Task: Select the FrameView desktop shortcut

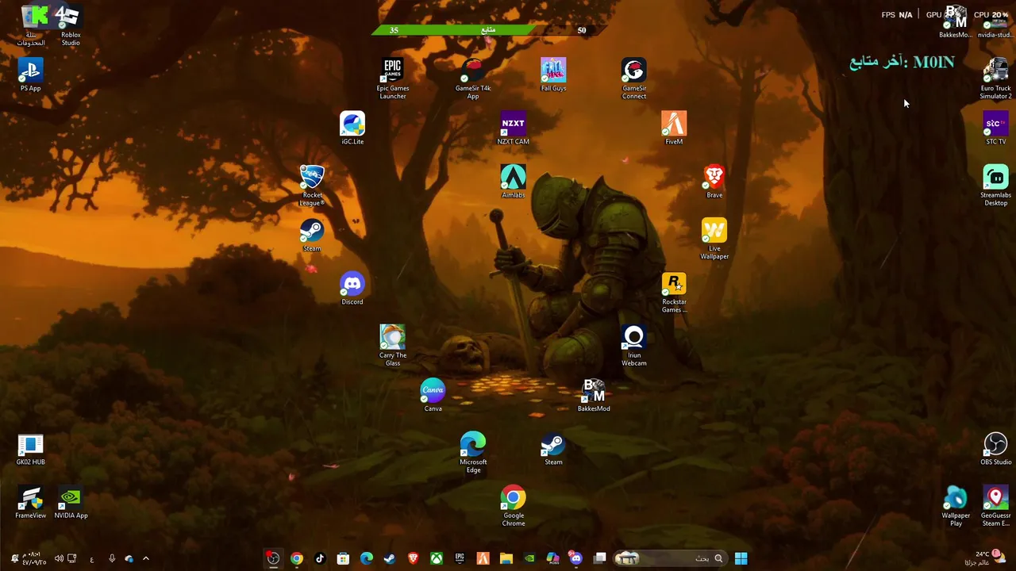Action: (30, 502)
